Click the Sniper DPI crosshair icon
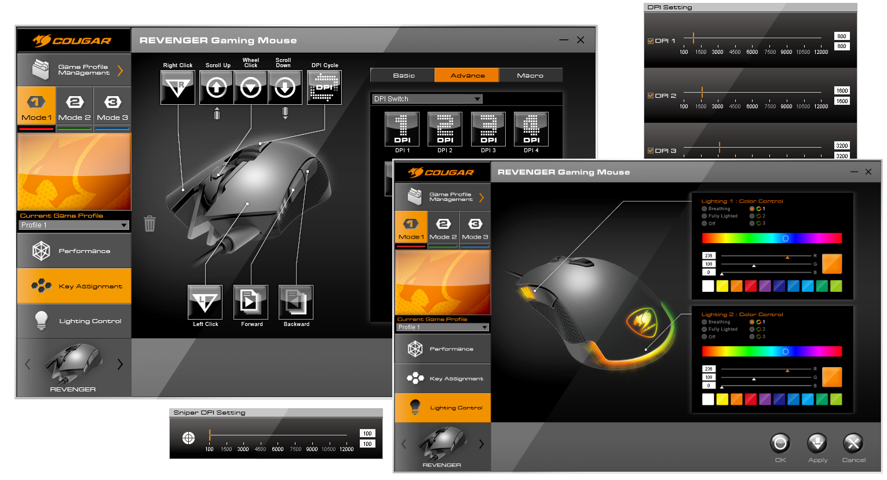 pos(188,438)
